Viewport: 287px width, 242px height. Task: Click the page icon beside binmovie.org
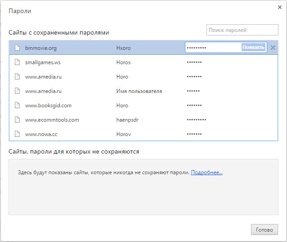point(18,48)
